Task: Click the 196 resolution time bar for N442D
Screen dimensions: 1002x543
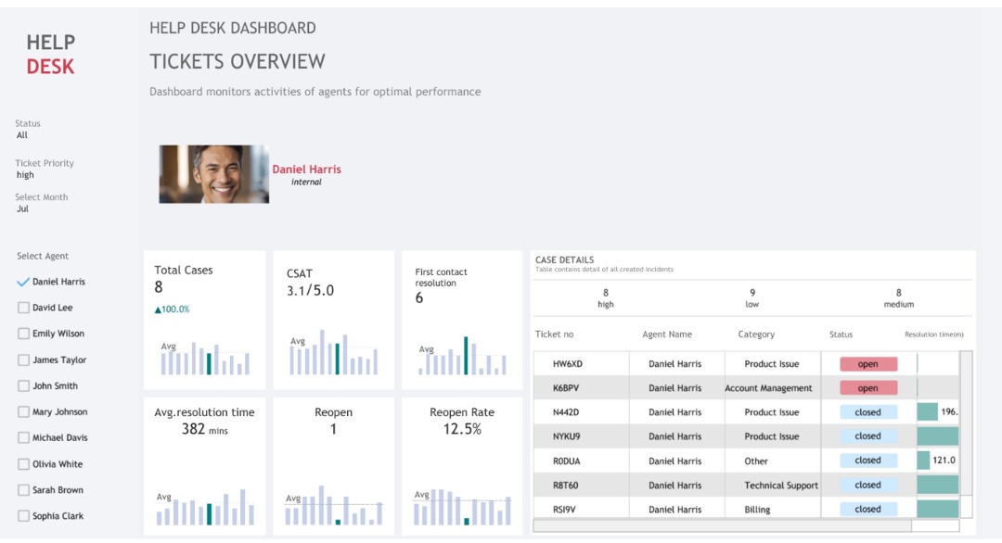Action: pos(927,412)
